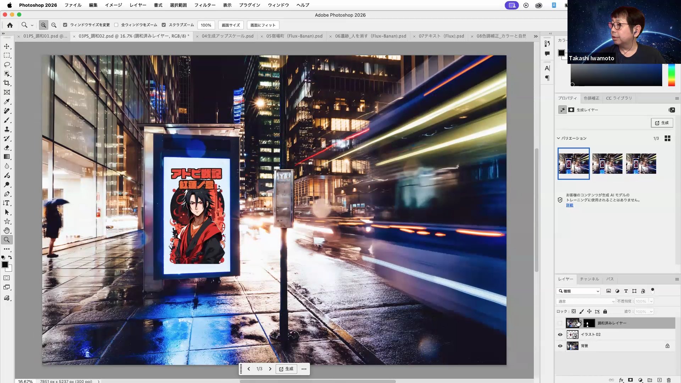Open the layer blend mode dropdown
The image size is (681, 383).
585,301
